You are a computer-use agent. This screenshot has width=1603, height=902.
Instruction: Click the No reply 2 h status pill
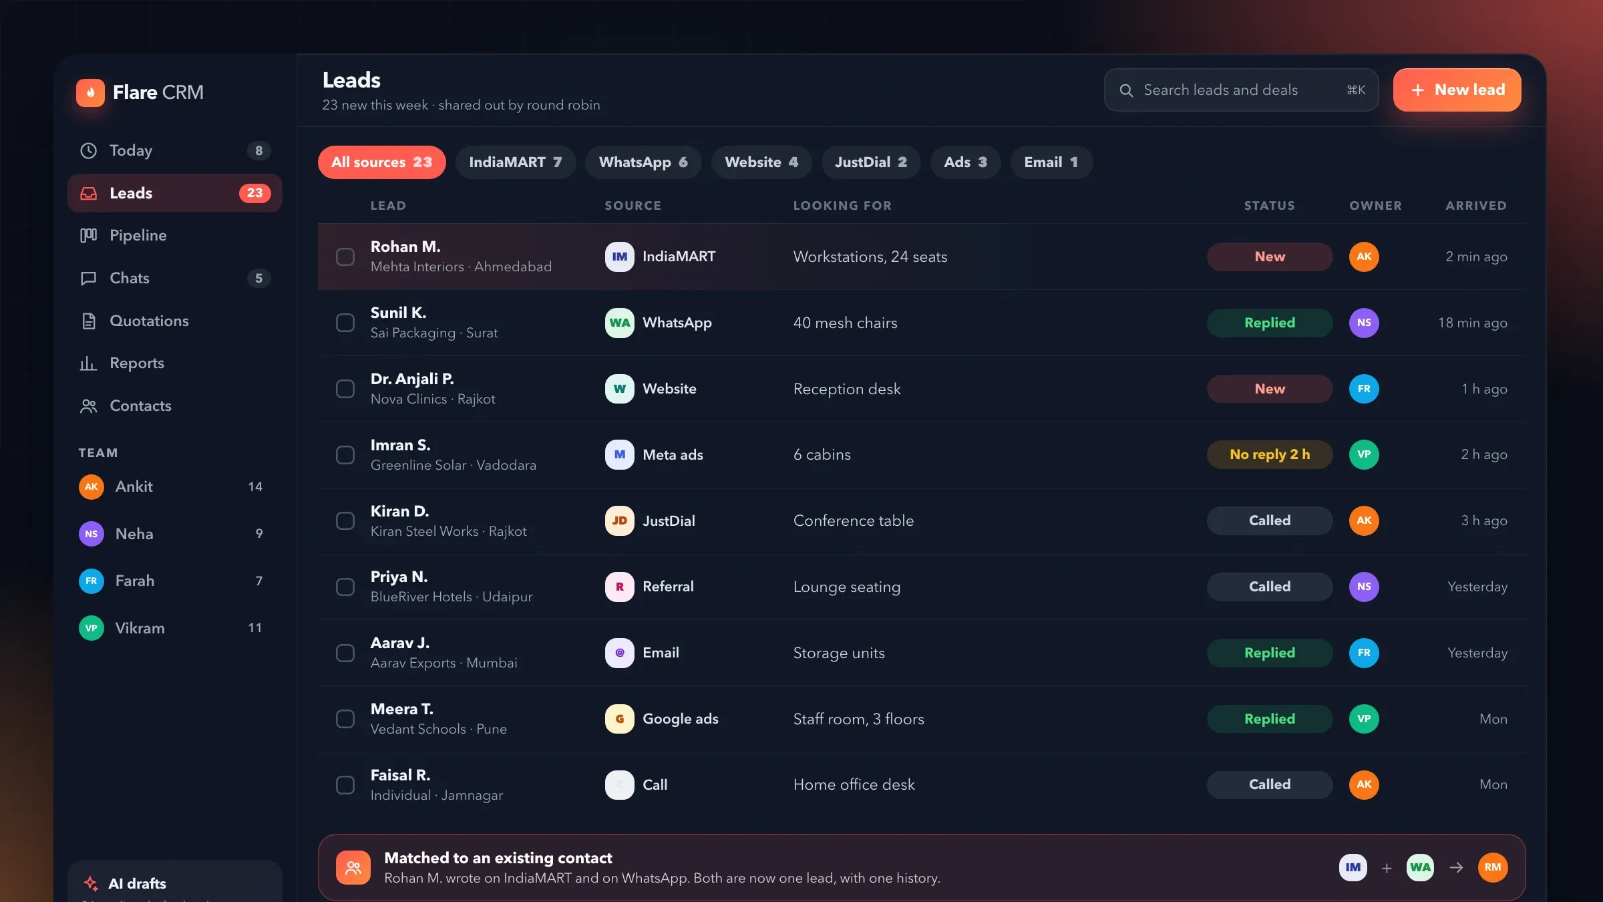(1270, 454)
